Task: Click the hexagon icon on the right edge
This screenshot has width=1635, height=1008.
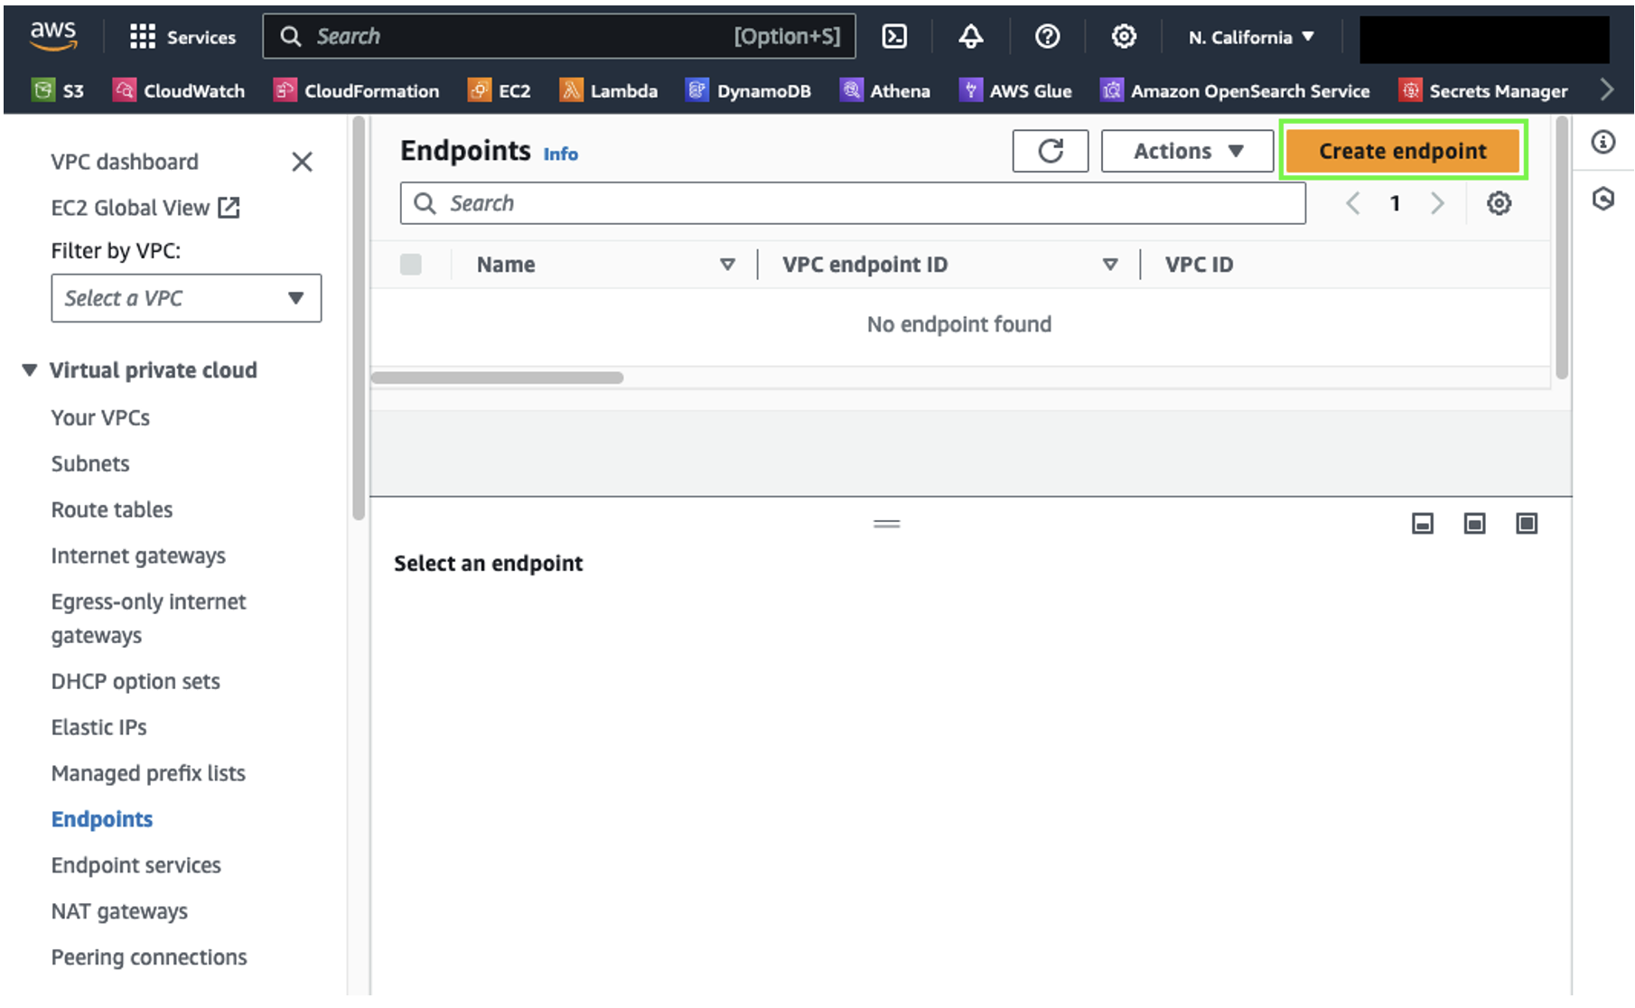Action: (x=1603, y=199)
